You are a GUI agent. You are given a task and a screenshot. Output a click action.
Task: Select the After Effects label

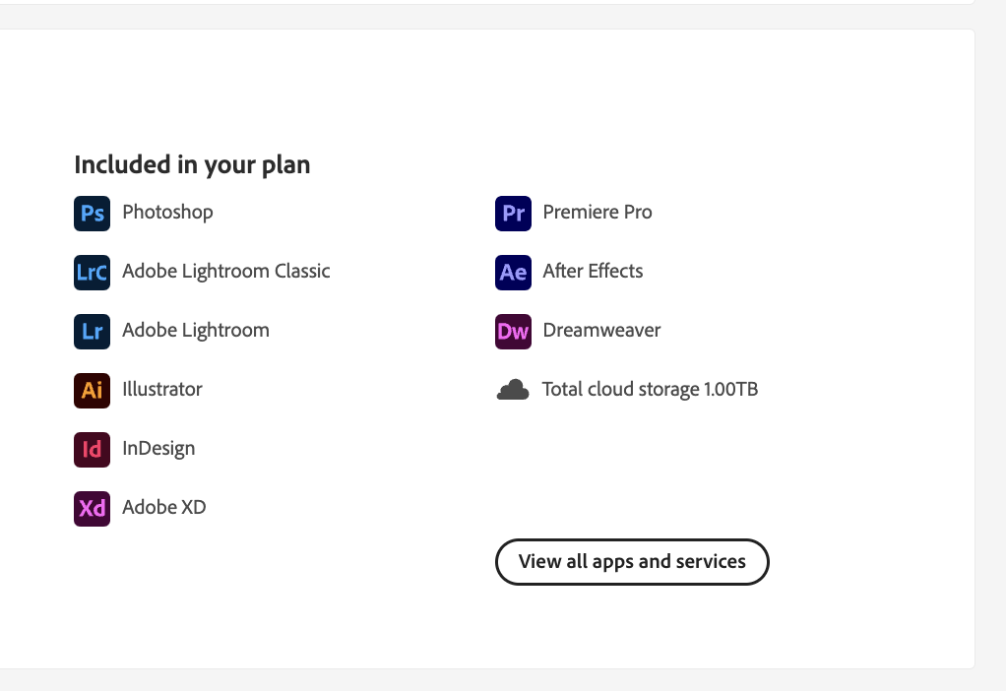tap(593, 271)
